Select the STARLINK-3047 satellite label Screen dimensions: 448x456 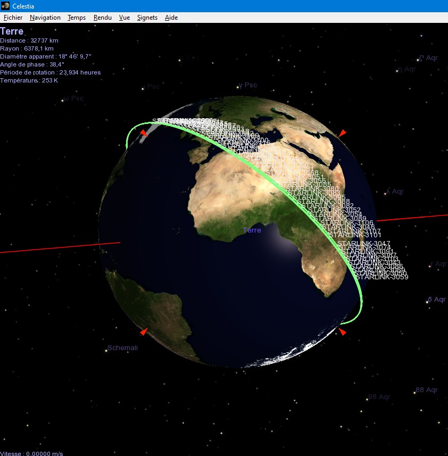[364, 243]
